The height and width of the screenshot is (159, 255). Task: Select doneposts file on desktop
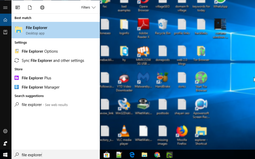pos(163,54)
